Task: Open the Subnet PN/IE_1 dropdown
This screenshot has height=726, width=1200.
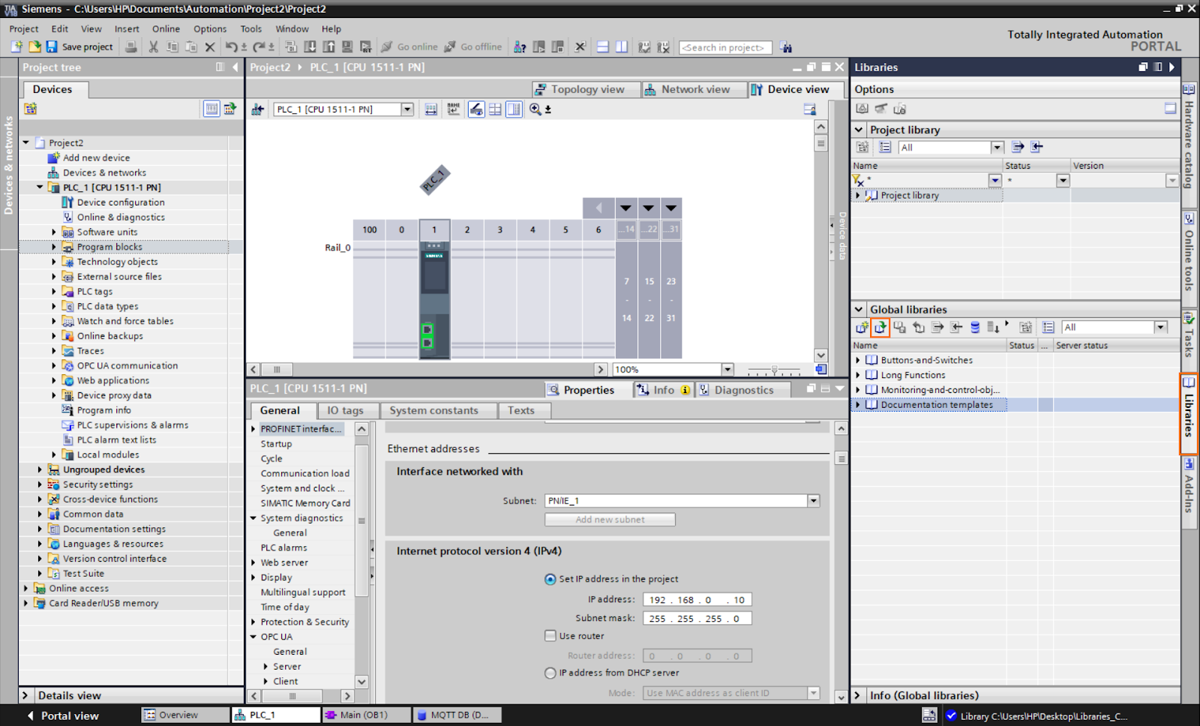Action: tap(814, 500)
